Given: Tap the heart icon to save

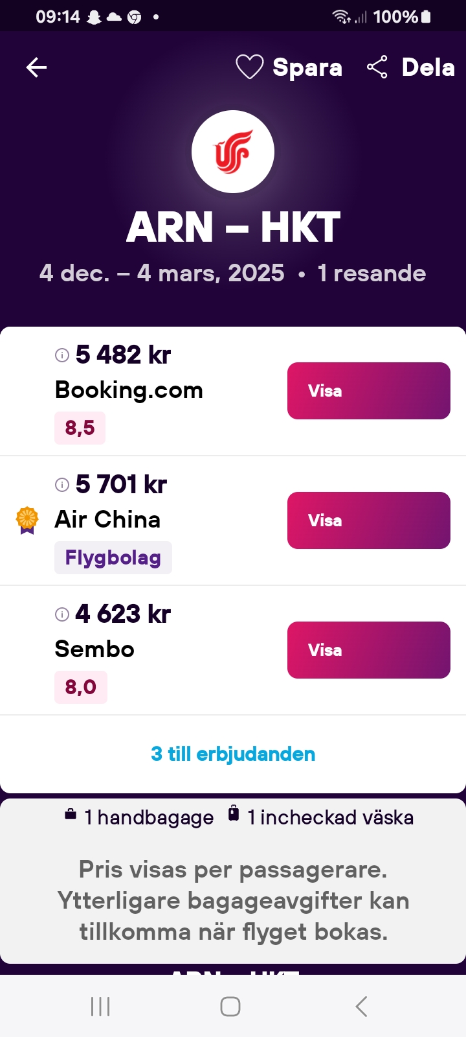Looking at the screenshot, I should click(x=249, y=67).
